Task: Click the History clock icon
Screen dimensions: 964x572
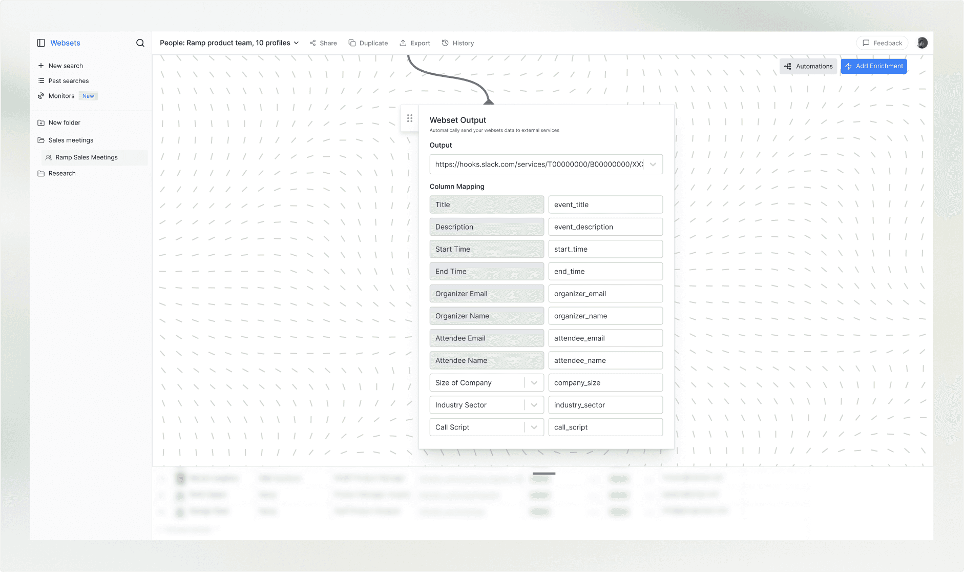Action: (445, 43)
